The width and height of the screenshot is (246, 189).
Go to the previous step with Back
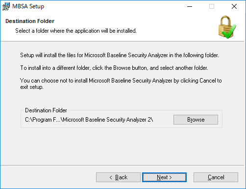[x=118, y=177]
